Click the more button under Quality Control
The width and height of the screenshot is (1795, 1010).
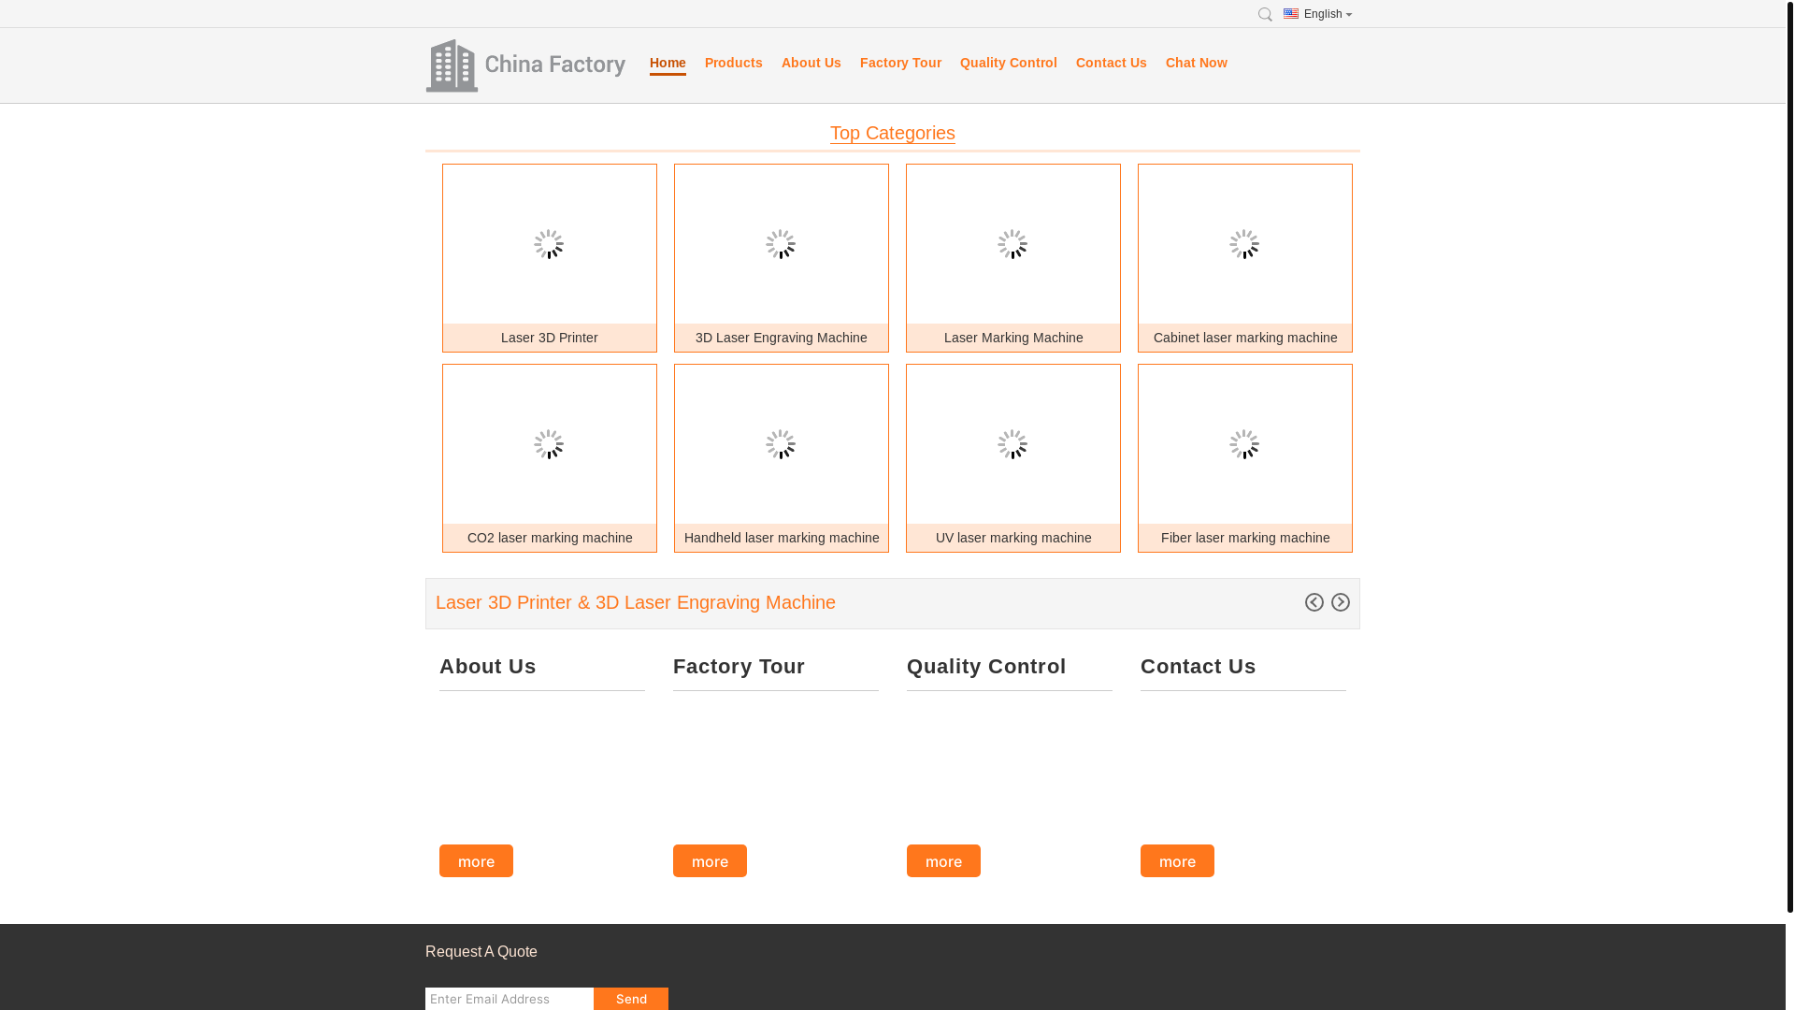943,860
